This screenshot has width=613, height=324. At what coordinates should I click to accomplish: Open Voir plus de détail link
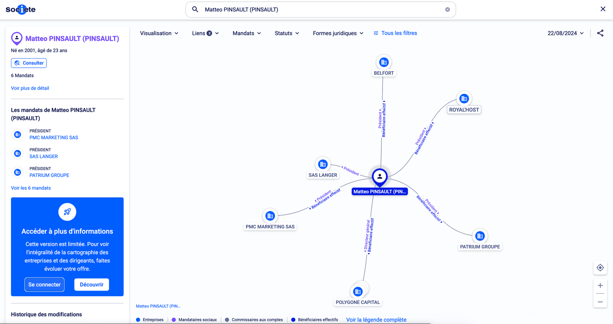click(30, 88)
